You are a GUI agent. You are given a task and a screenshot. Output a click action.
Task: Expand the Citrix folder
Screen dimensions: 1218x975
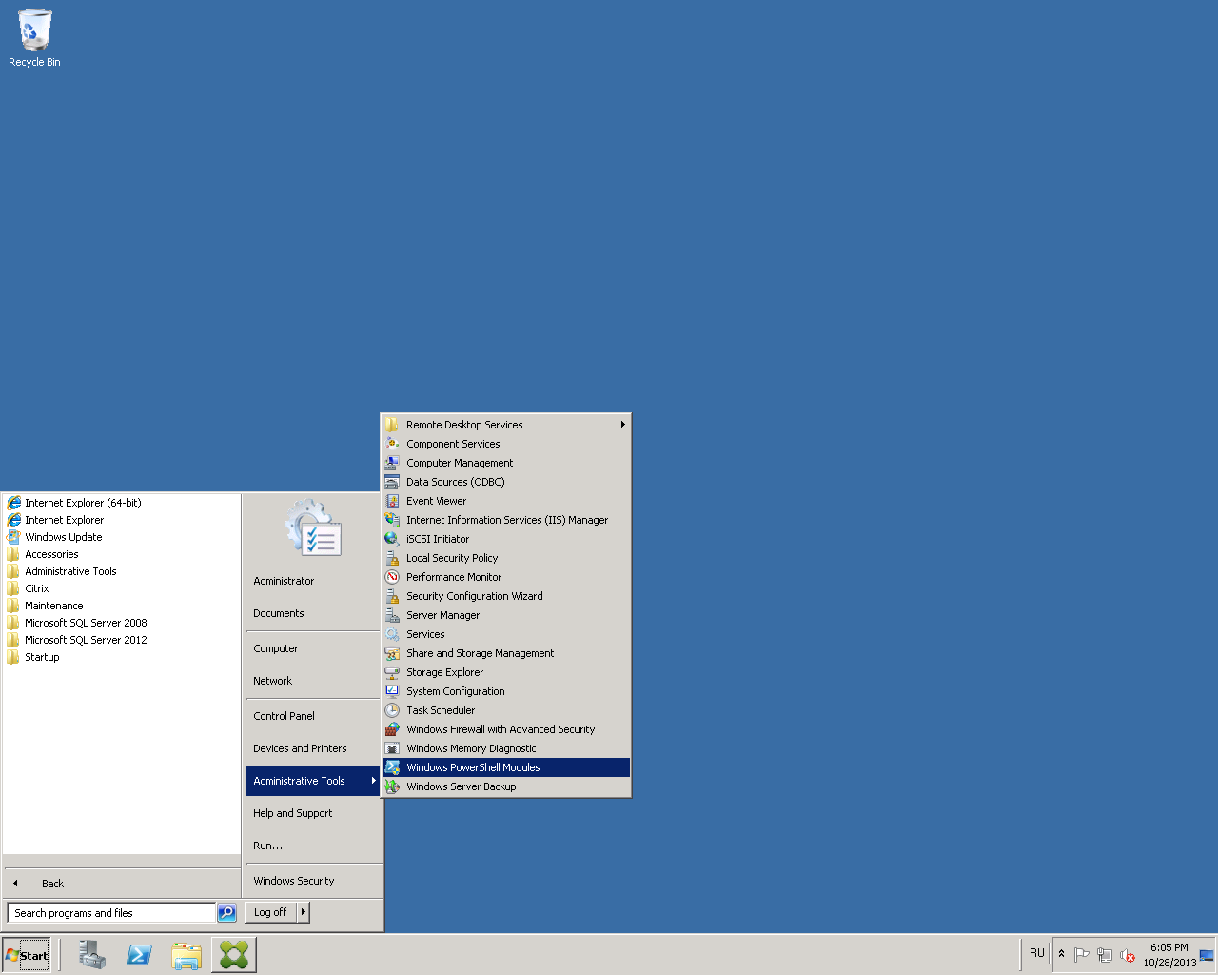[x=36, y=588]
